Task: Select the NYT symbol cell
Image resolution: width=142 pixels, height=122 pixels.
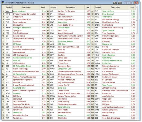Action: point(53,17)
